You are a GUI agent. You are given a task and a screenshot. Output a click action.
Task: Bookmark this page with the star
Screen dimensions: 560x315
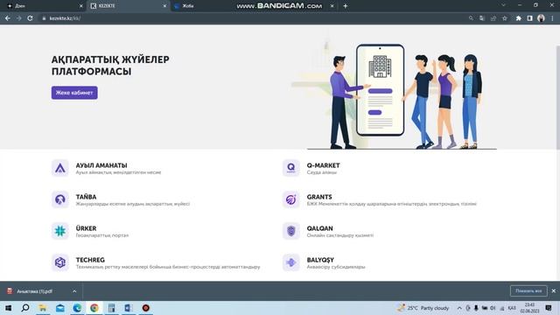point(505,18)
